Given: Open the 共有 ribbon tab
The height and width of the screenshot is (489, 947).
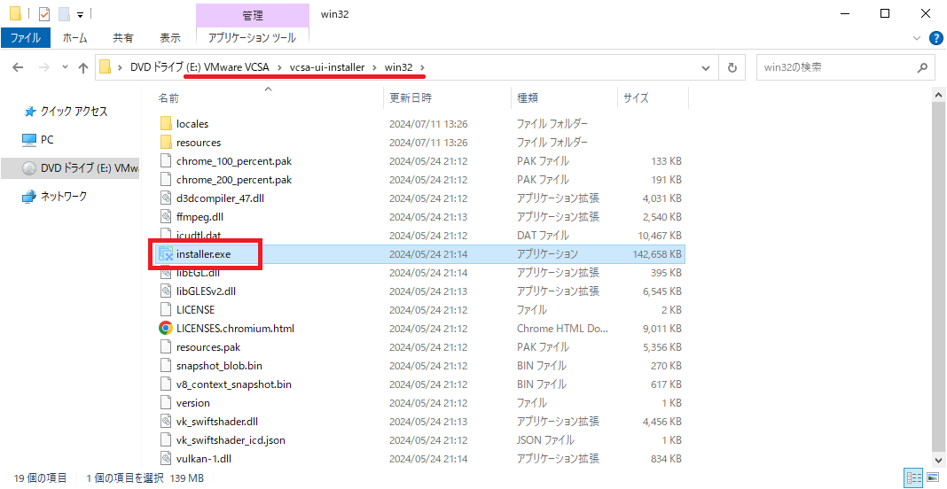Looking at the screenshot, I should [122, 37].
